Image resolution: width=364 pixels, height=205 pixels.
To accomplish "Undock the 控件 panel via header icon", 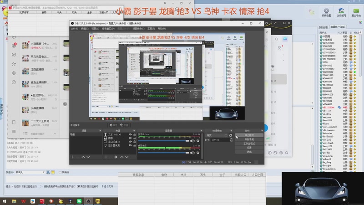I will tap(262, 131).
